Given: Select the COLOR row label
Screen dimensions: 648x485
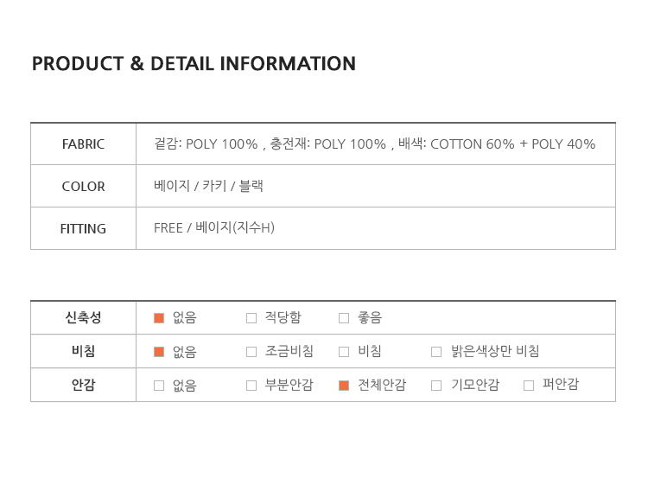Looking at the screenshot, I should point(83,186).
